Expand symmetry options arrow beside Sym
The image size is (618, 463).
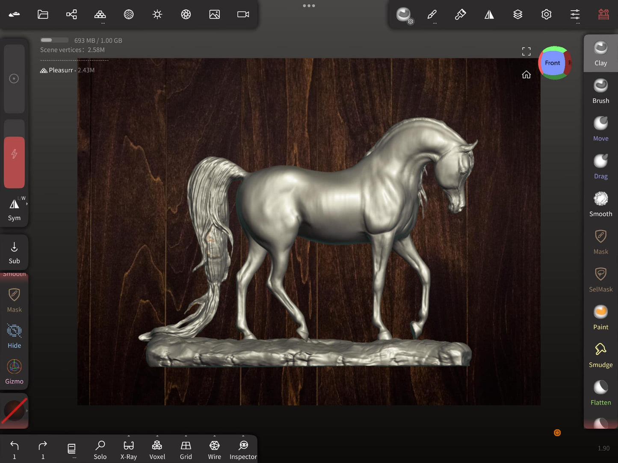click(27, 204)
